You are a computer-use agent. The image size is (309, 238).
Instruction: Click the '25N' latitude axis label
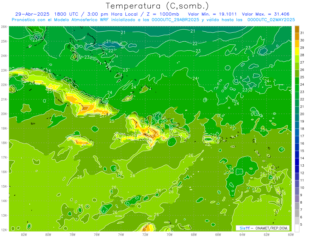(4, 41)
